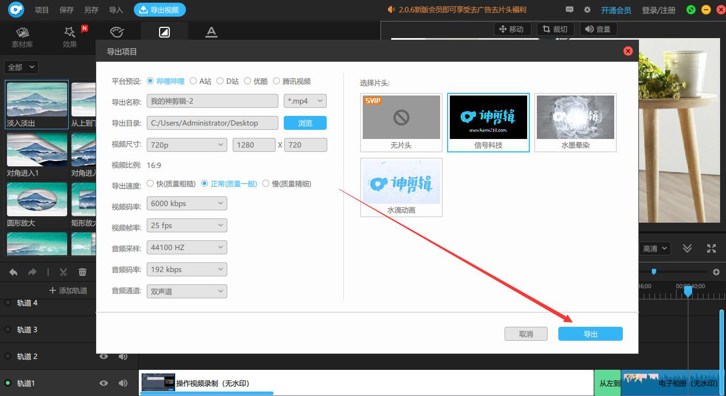
Task: Select the transitions tab icon
Action: click(164, 32)
